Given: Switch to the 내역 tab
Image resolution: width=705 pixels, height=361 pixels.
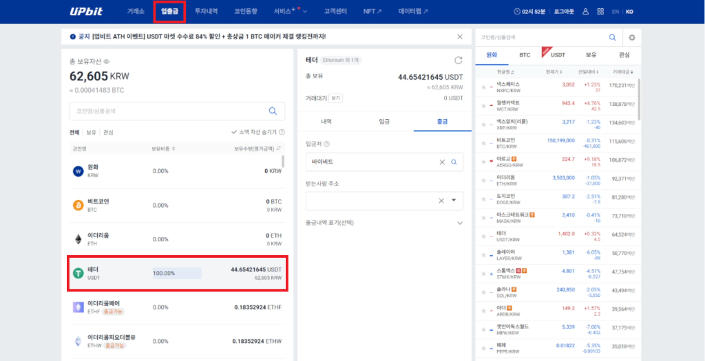Looking at the screenshot, I should point(326,121).
